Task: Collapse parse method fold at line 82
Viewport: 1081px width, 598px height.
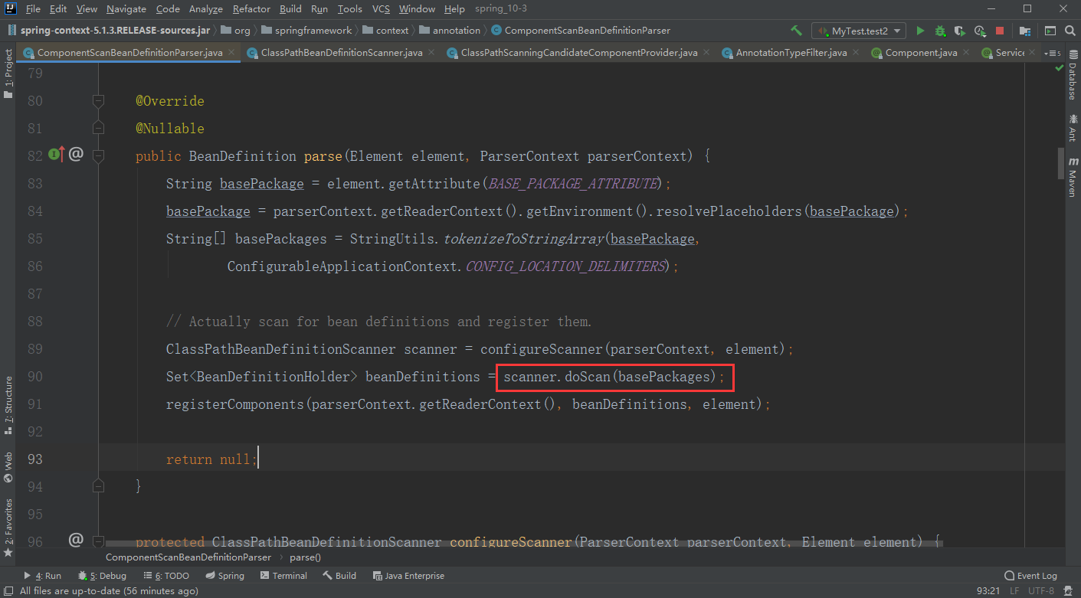Action: click(x=98, y=155)
